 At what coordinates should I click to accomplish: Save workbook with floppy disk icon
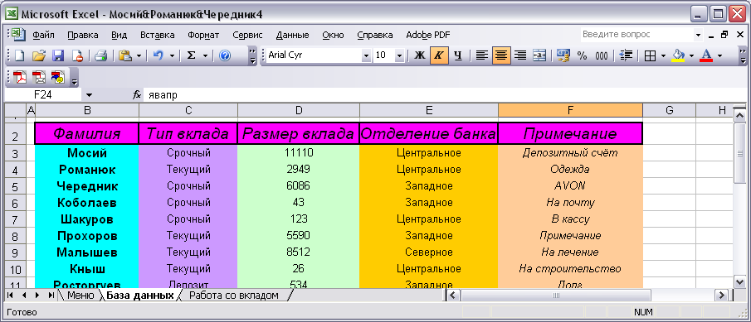(58, 56)
